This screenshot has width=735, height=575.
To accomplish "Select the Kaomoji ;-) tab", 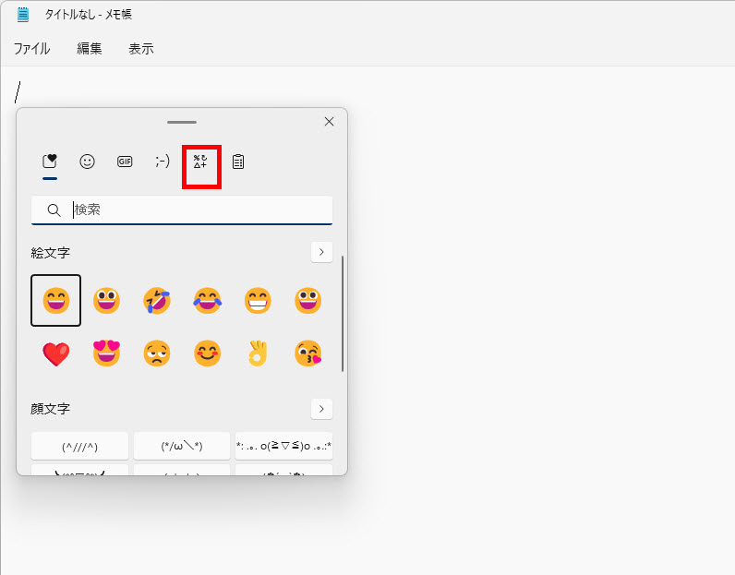I will pos(163,162).
